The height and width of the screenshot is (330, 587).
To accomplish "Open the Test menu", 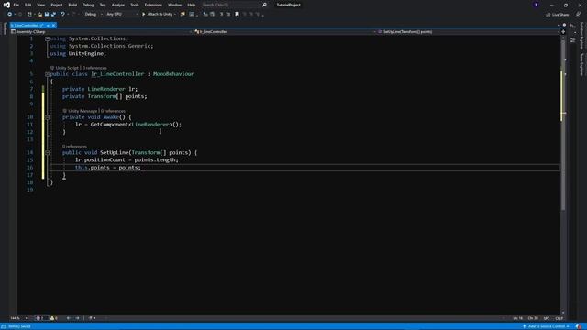I will pyautogui.click(x=103, y=5).
